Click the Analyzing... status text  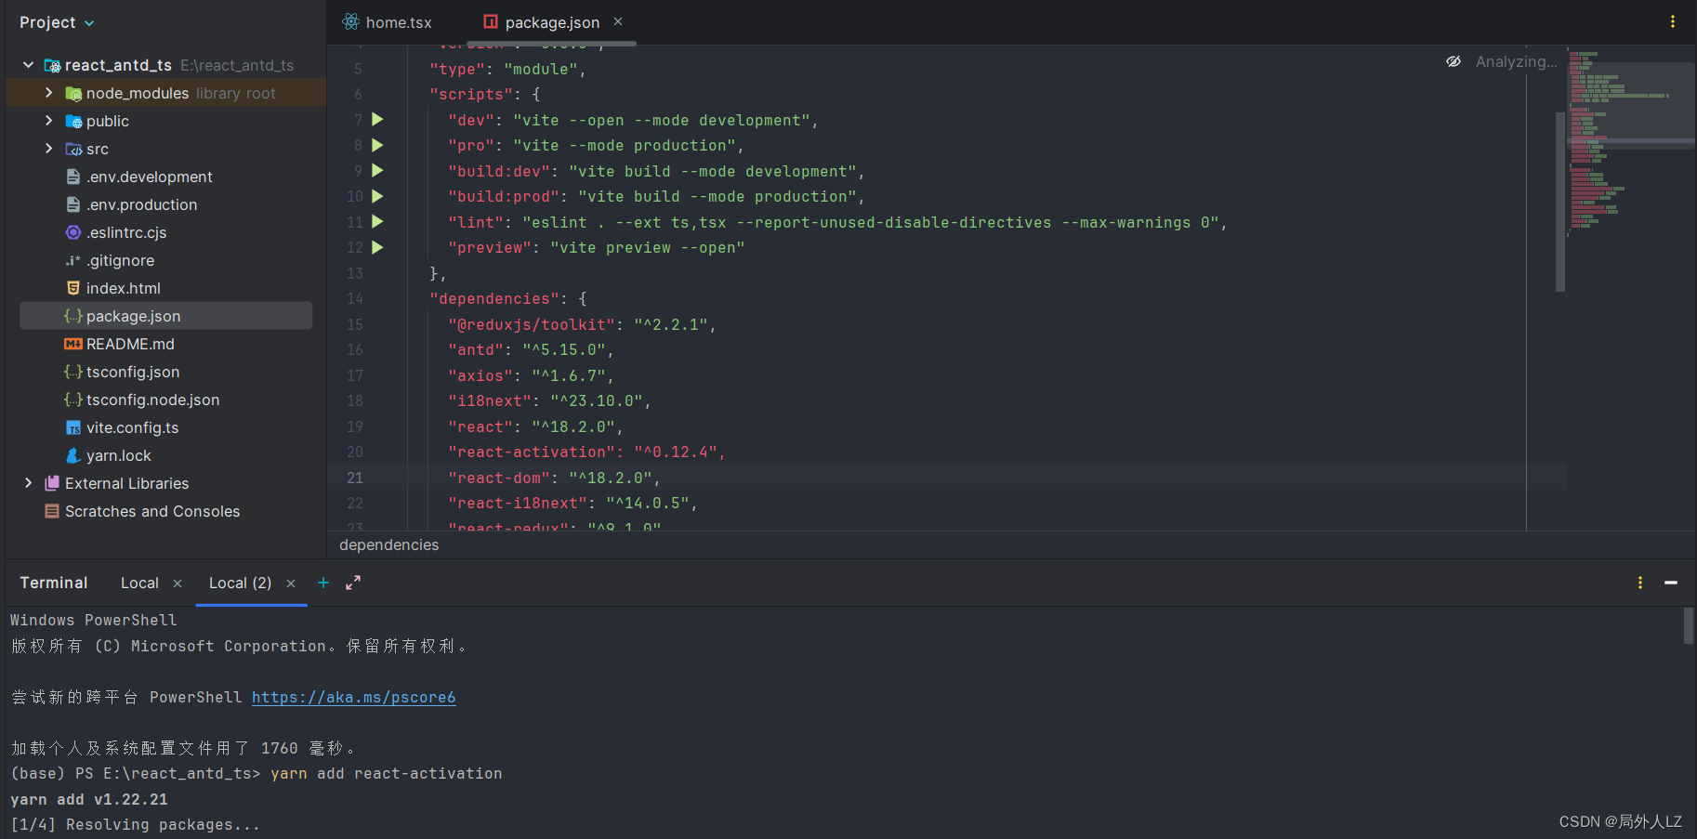[1517, 61]
